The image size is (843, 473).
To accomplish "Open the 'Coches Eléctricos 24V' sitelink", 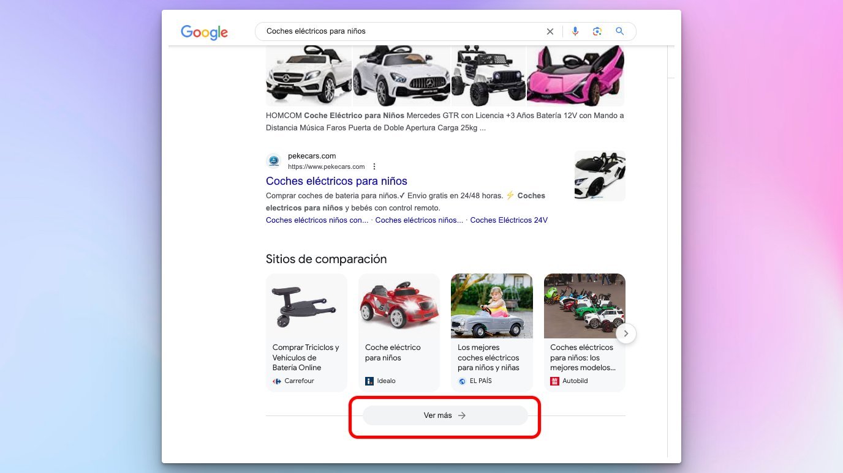I will pos(508,220).
